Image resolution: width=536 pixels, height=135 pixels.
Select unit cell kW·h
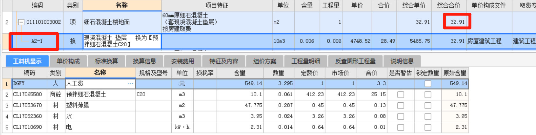click(182, 127)
